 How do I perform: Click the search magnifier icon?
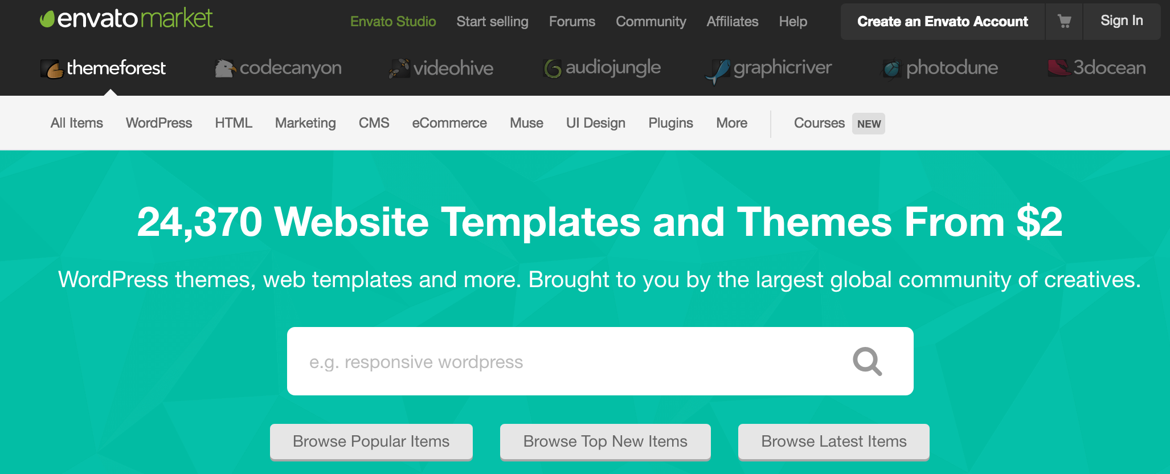click(867, 361)
